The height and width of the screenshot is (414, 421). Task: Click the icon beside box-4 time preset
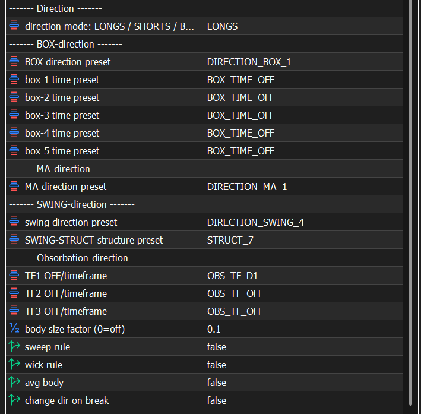[14, 132]
